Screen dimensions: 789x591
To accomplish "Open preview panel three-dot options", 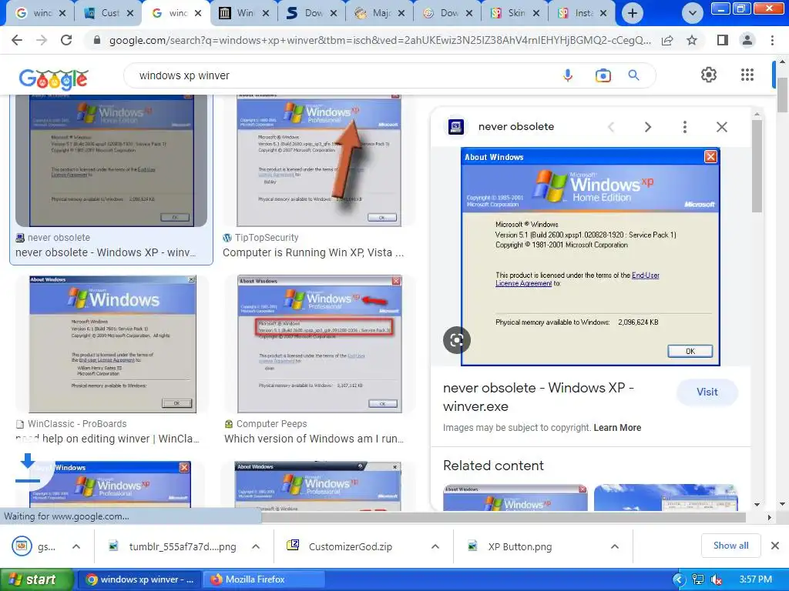I will click(684, 127).
